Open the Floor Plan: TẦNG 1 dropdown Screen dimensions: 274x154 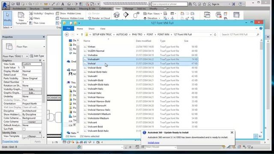click(x=27, y=56)
